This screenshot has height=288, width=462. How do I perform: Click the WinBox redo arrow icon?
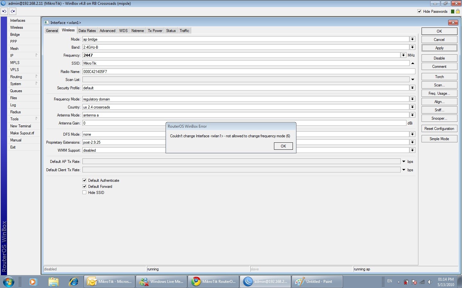coord(13,11)
